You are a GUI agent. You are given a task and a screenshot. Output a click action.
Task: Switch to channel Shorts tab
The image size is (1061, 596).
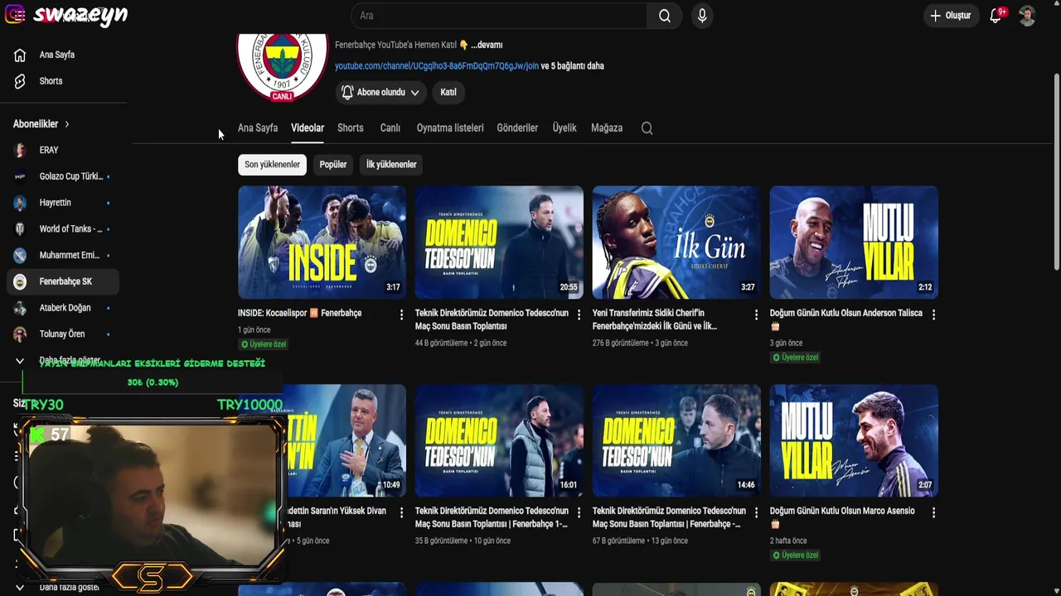351,128
